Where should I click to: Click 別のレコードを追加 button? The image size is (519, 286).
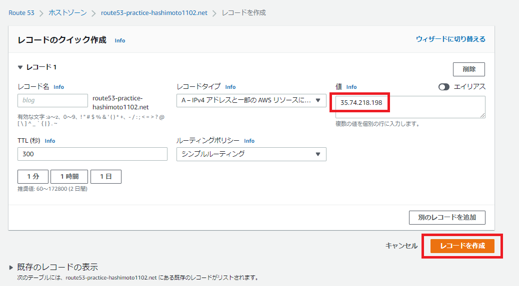(447, 218)
